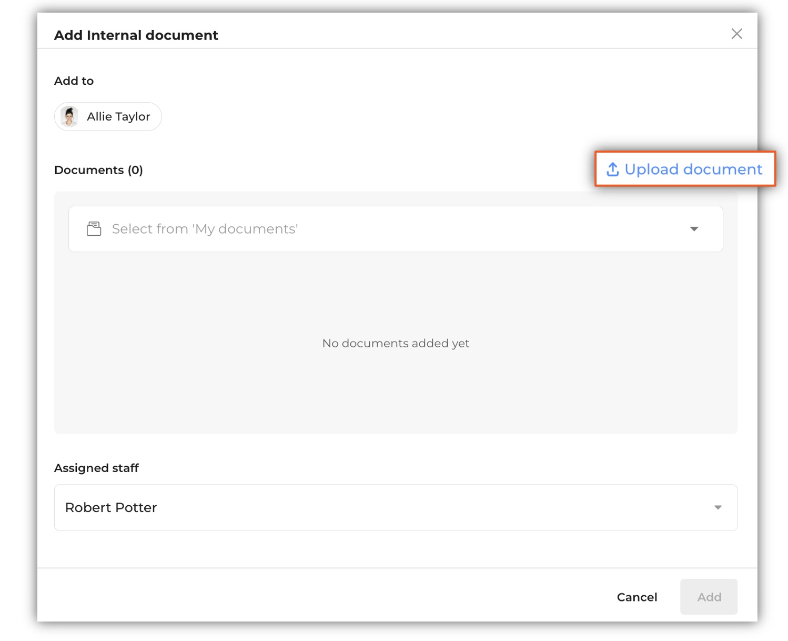
Task: Click the folder icon in the documents selector
Action: [x=94, y=229]
